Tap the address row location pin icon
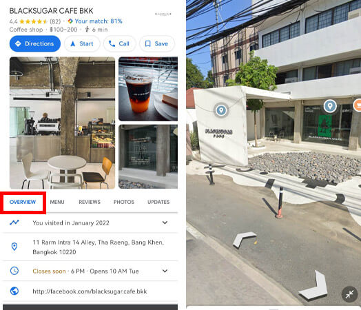 pyautogui.click(x=14, y=247)
